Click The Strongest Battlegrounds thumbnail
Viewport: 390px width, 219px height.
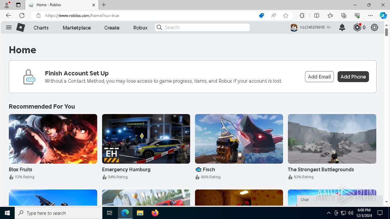click(x=332, y=139)
